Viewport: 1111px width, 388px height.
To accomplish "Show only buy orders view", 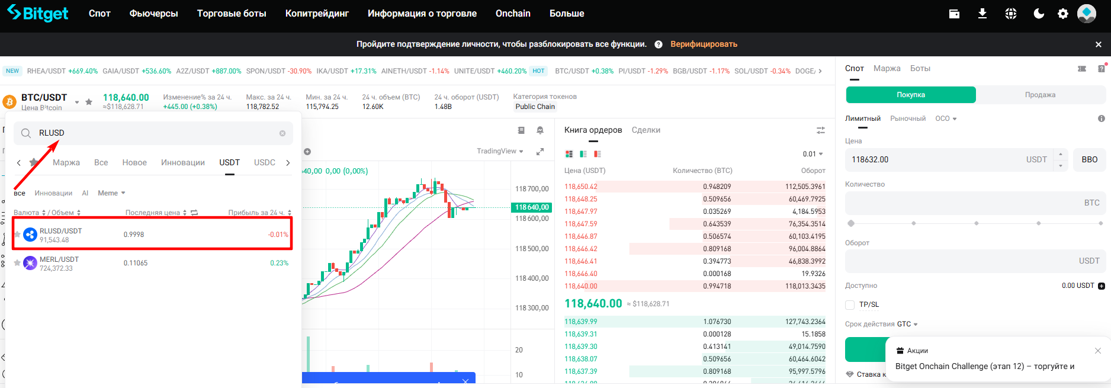I will (583, 154).
